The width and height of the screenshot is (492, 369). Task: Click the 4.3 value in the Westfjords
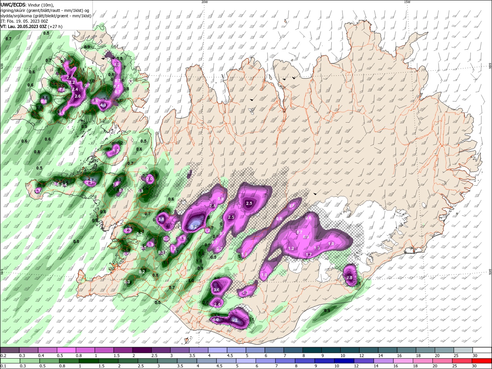(x=103, y=105)
